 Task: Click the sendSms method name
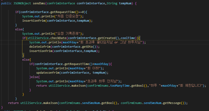(x=39, y=3)
